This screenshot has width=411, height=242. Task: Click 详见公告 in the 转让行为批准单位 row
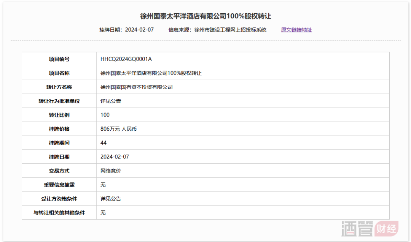[111, 101]
